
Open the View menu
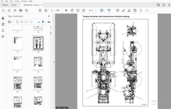(11, 1)
